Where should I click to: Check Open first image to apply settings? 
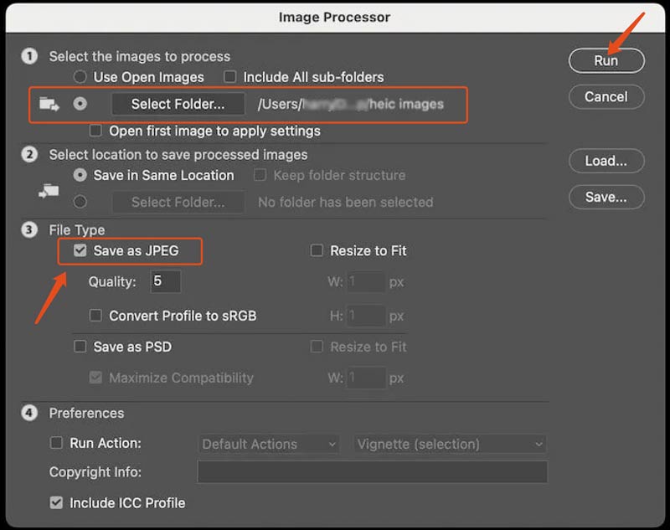tap(95, 131)
